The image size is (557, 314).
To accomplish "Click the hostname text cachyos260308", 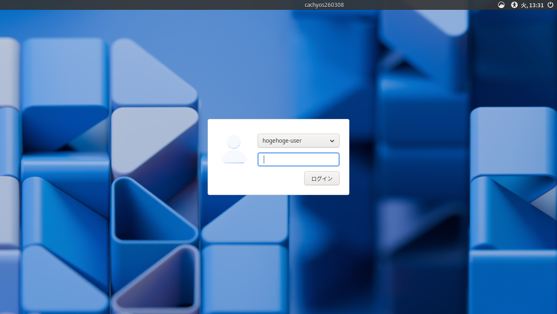I will pyautogui.click(x=324, y=5).
